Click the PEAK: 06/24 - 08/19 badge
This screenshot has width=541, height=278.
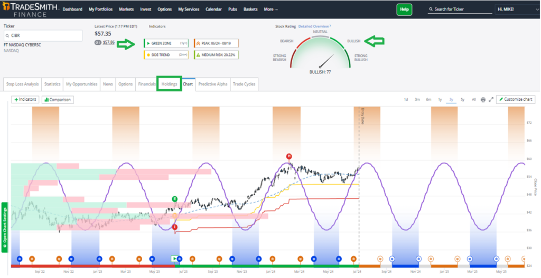pyautogui.click(x=216, y=43)
